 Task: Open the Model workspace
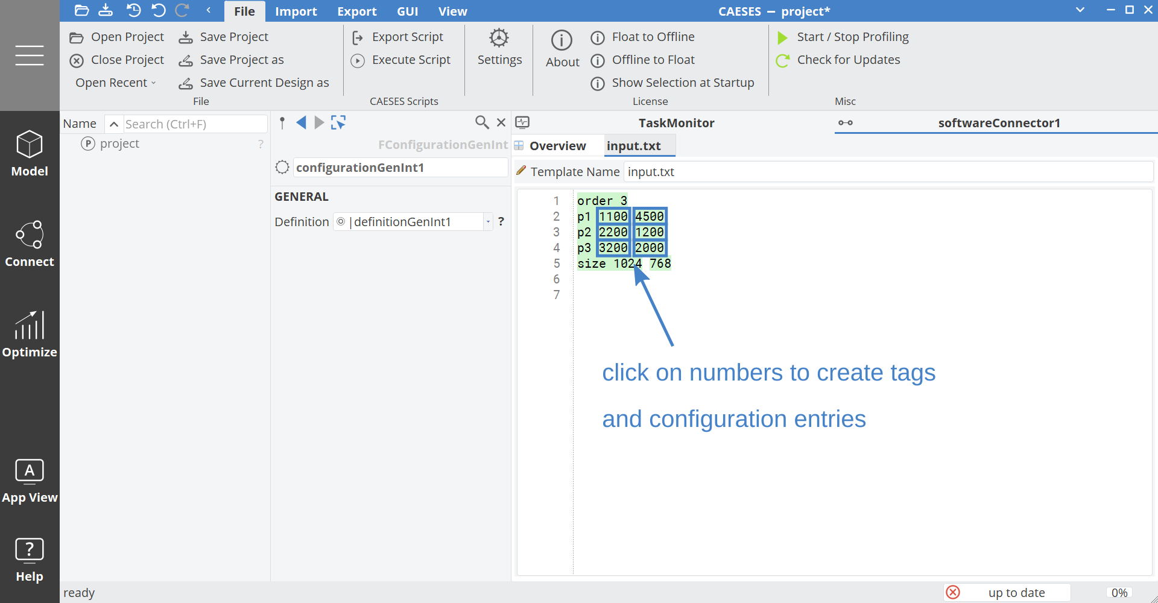click(x=30, y=154)
